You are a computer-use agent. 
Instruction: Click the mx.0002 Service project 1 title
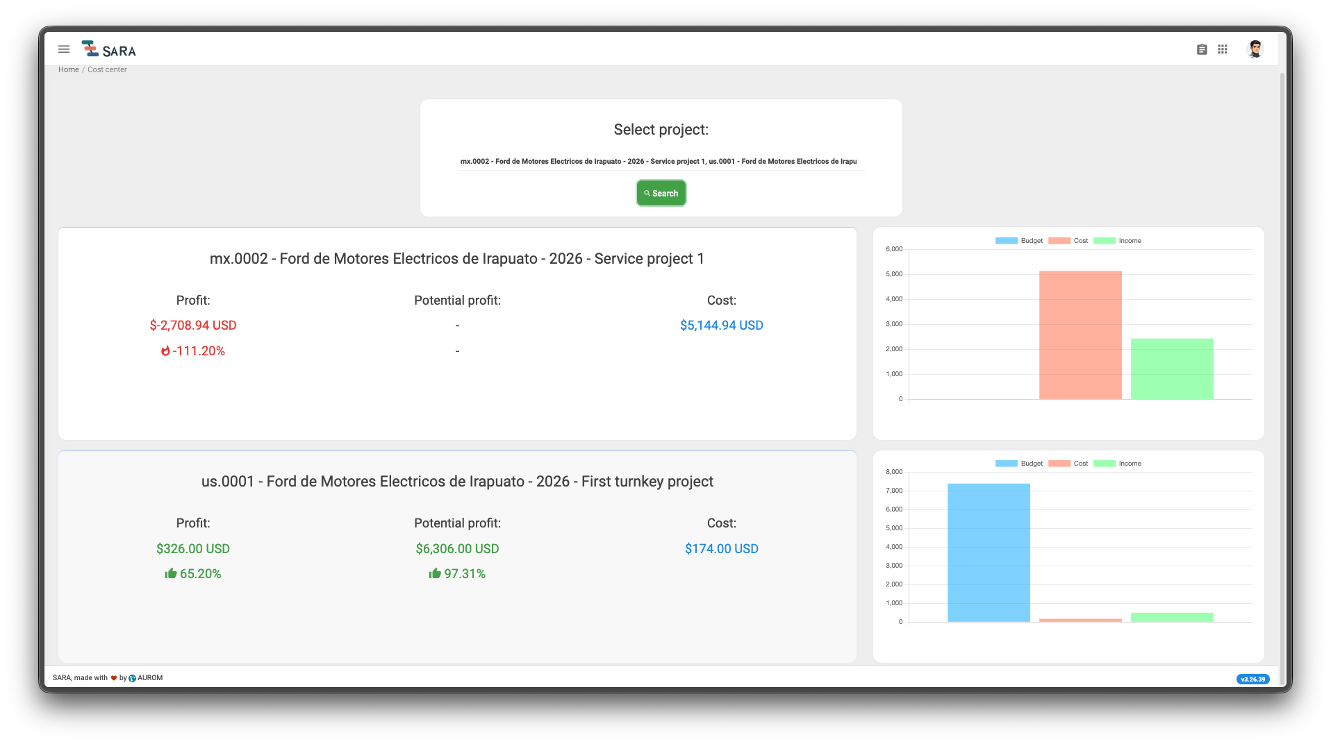tap(457, 259)
